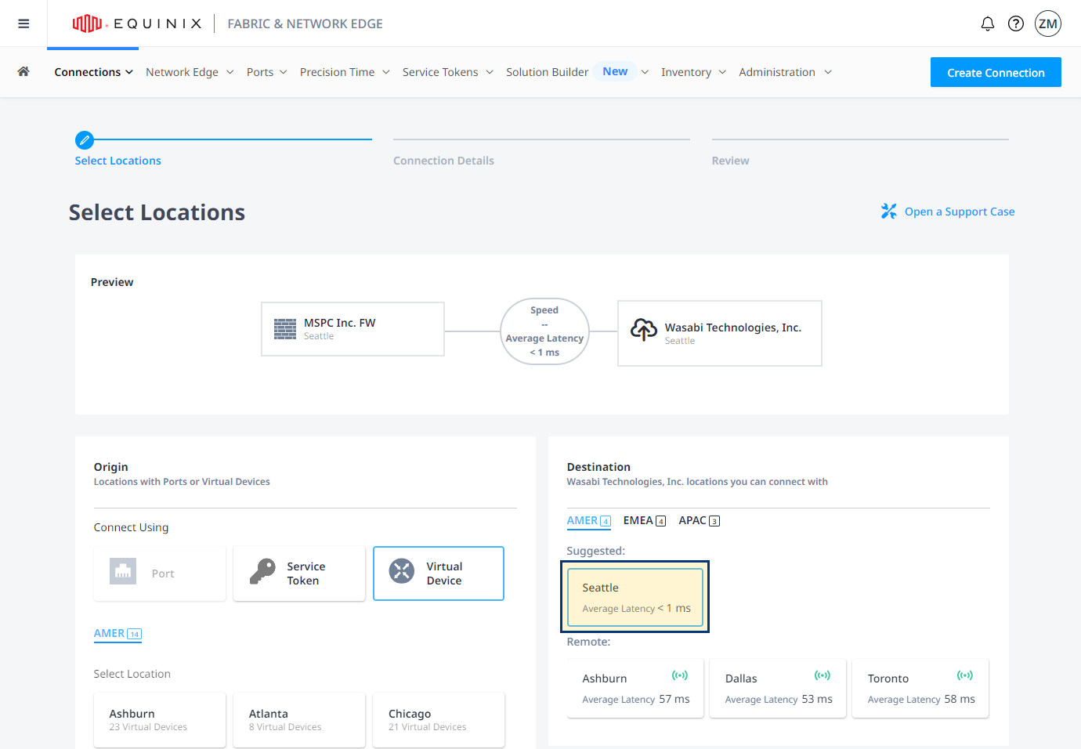Select the Service Token connect option
Screen dimensions: 1081x749
pyautogui.click(x=299, y=574)
